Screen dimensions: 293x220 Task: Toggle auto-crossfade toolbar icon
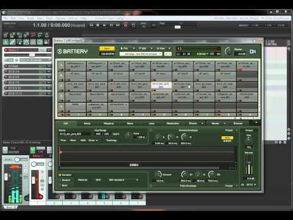coord(5,42)
